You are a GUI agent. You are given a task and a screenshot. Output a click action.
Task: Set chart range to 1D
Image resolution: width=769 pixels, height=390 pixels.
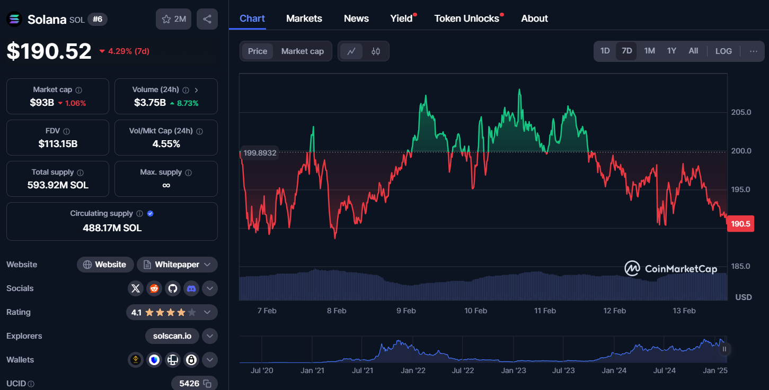[x=605, y=51]
